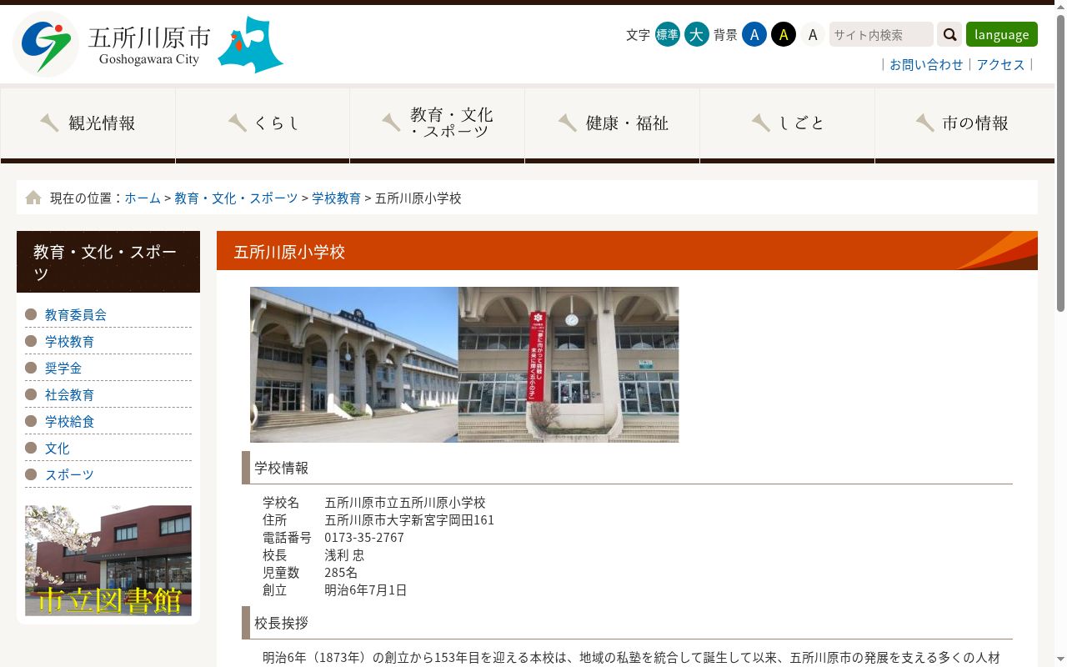Open 学校教育 in sidebar
Screen dimensions: 1067x667
point(69,341)
